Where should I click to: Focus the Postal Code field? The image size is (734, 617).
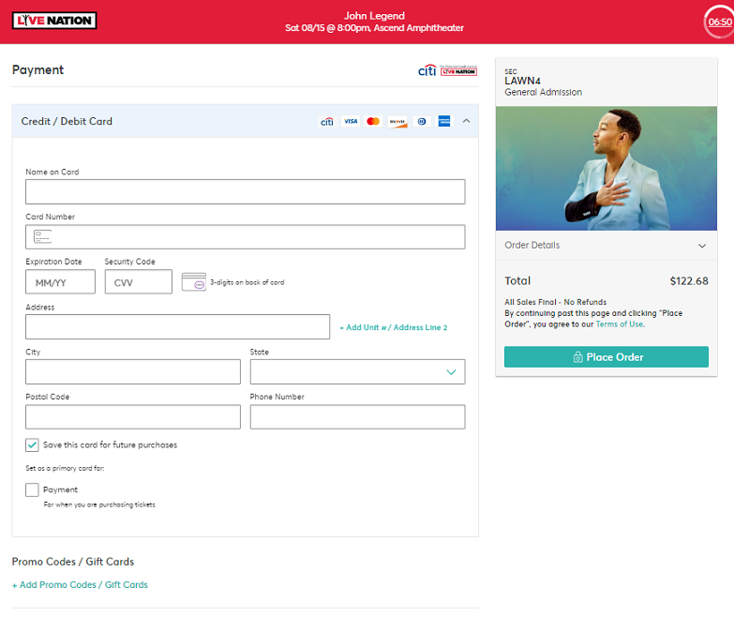pyautogui.click(x=133, y=416)
